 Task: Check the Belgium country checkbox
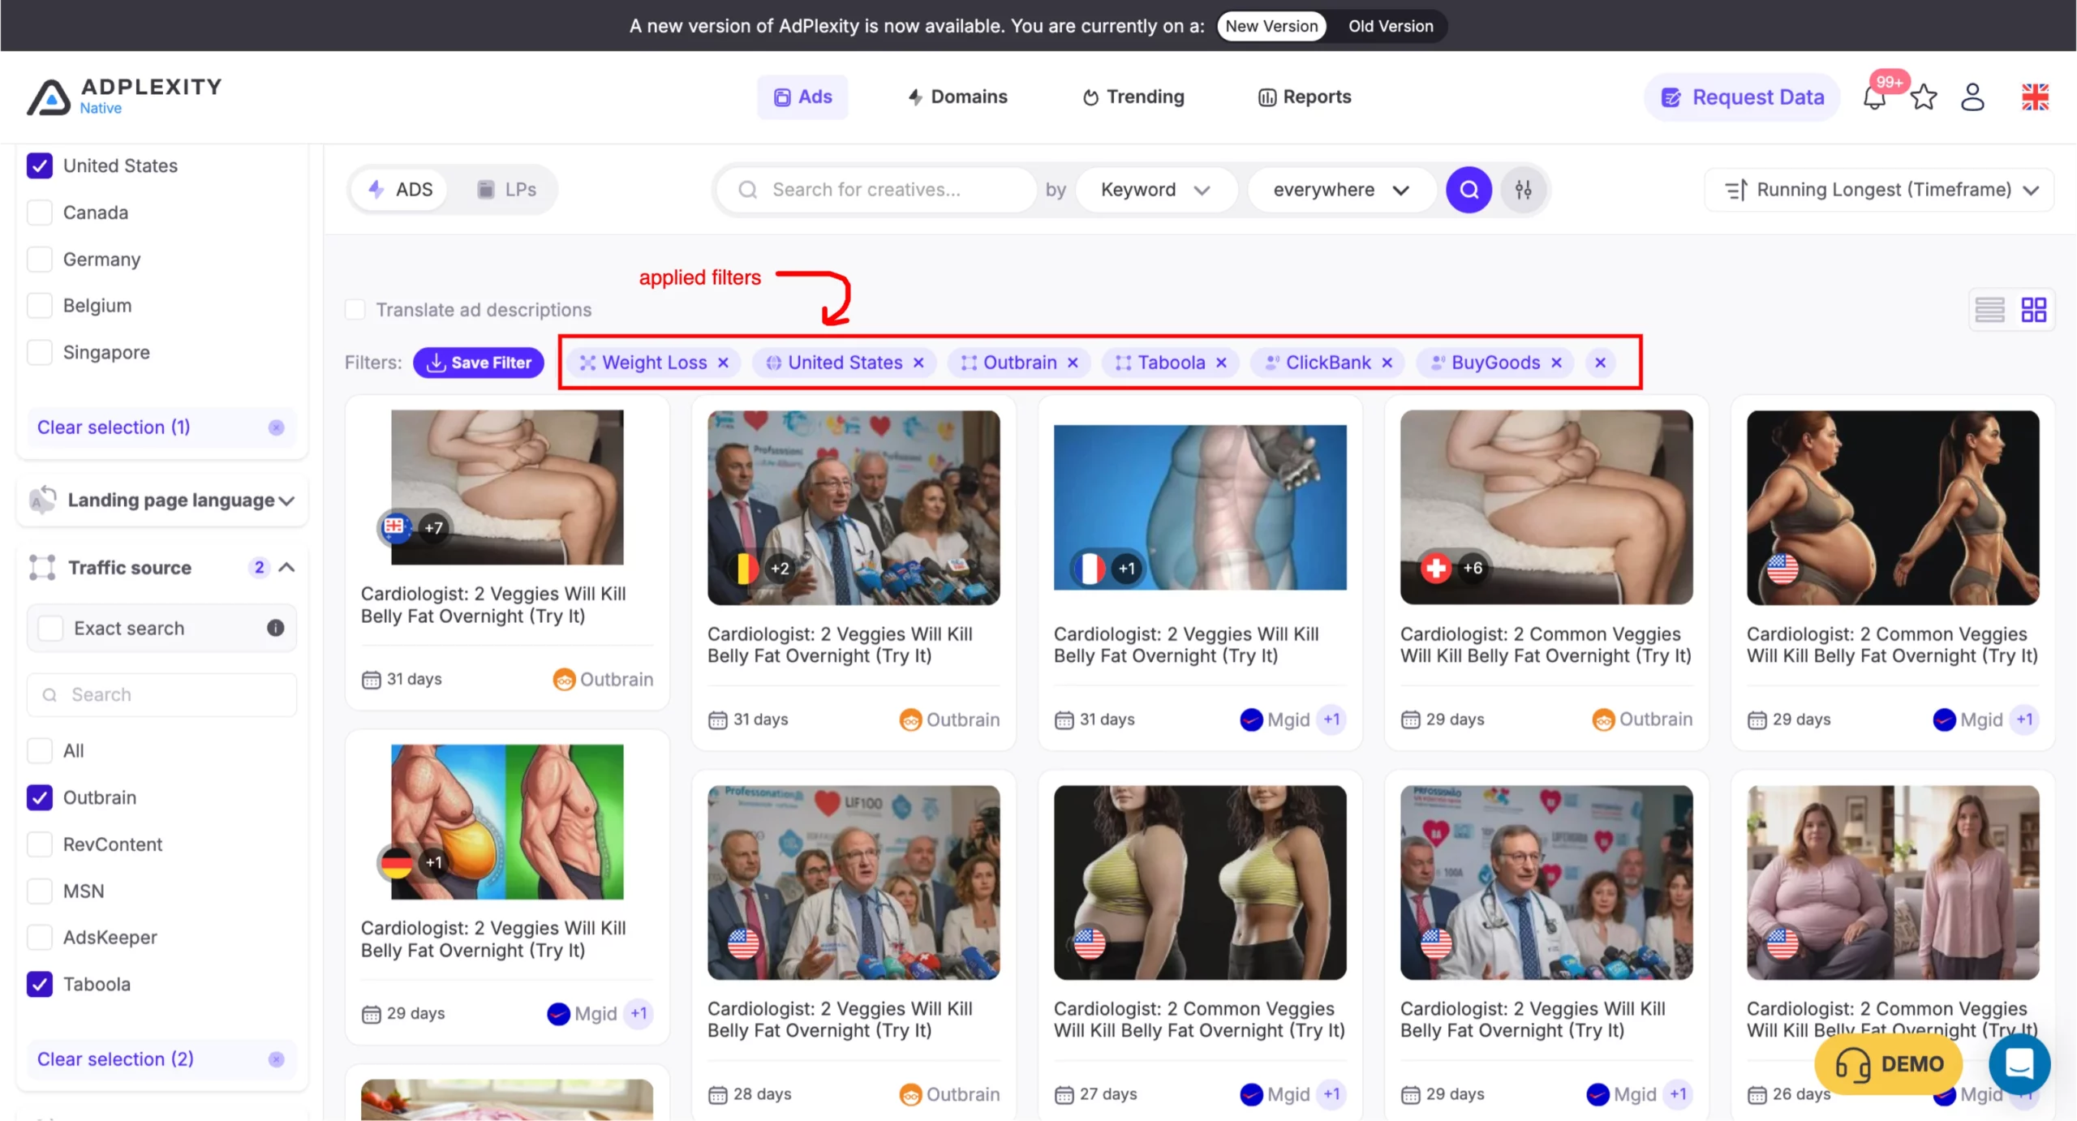(x=40, y=306)
